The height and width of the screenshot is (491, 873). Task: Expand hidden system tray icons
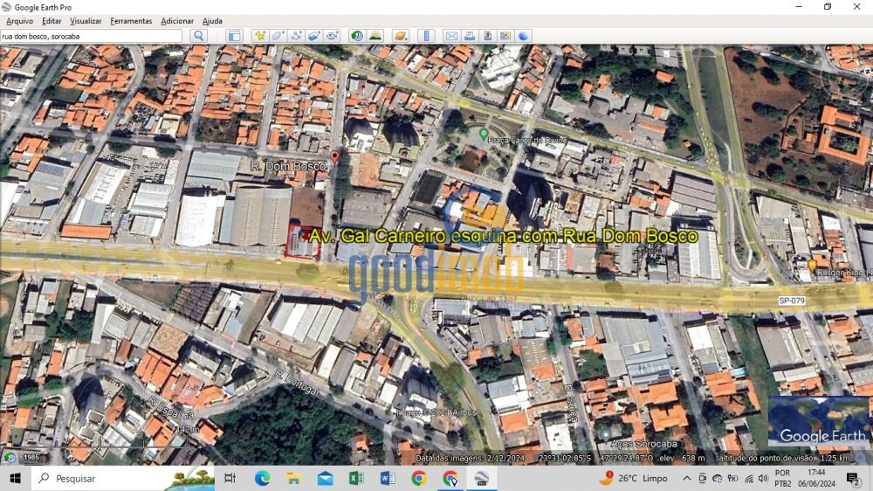point(687,479)
